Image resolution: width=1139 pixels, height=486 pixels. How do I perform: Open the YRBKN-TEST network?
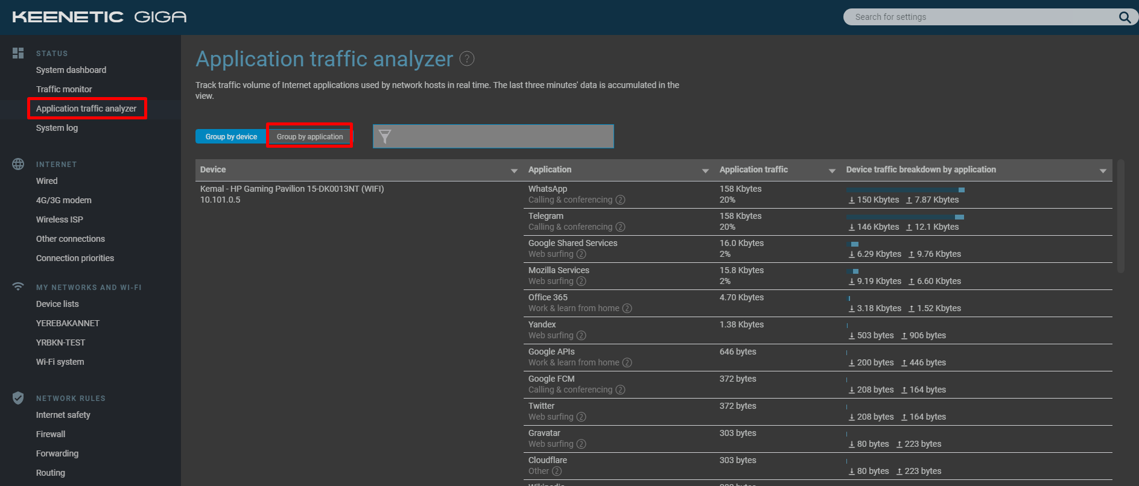[60, 342]
